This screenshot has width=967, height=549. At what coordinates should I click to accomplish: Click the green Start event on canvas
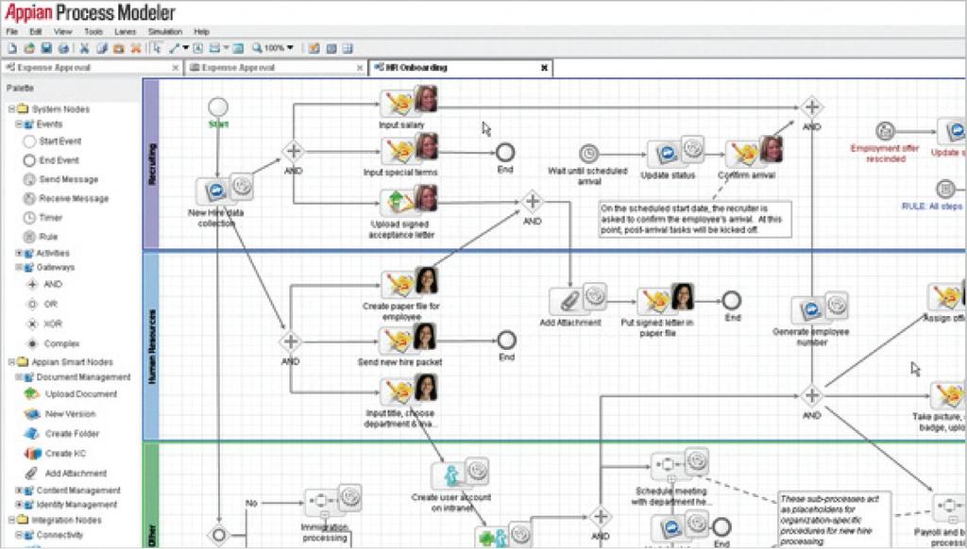[x=218, y=108]
